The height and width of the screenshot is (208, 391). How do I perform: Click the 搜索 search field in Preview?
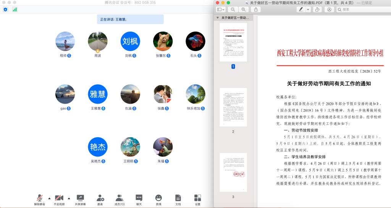click(x=362, y=10)
